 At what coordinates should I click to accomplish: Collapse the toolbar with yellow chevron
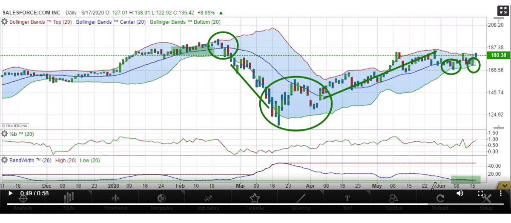[505, 186]
